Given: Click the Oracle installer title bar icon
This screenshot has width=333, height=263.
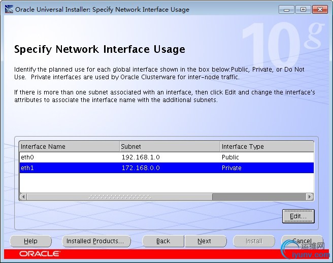Looking at the screenshot, I should 9,9.
